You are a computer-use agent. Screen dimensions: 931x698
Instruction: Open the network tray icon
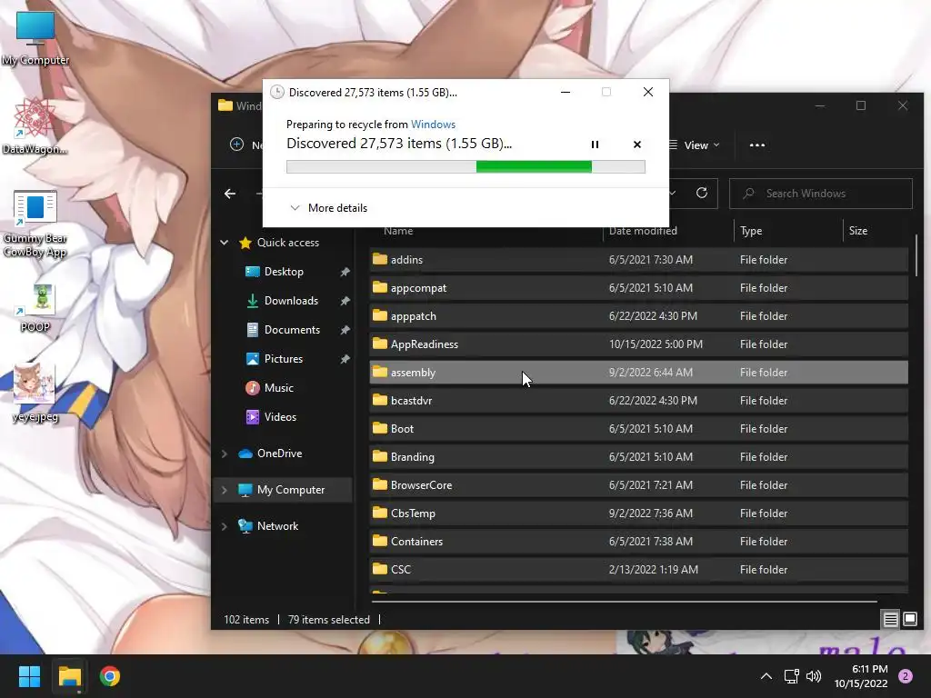point(791,676)
